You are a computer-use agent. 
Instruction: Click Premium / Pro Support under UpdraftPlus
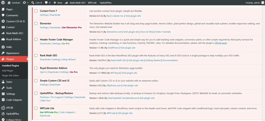pyautogui.click(x=51, y=97)
